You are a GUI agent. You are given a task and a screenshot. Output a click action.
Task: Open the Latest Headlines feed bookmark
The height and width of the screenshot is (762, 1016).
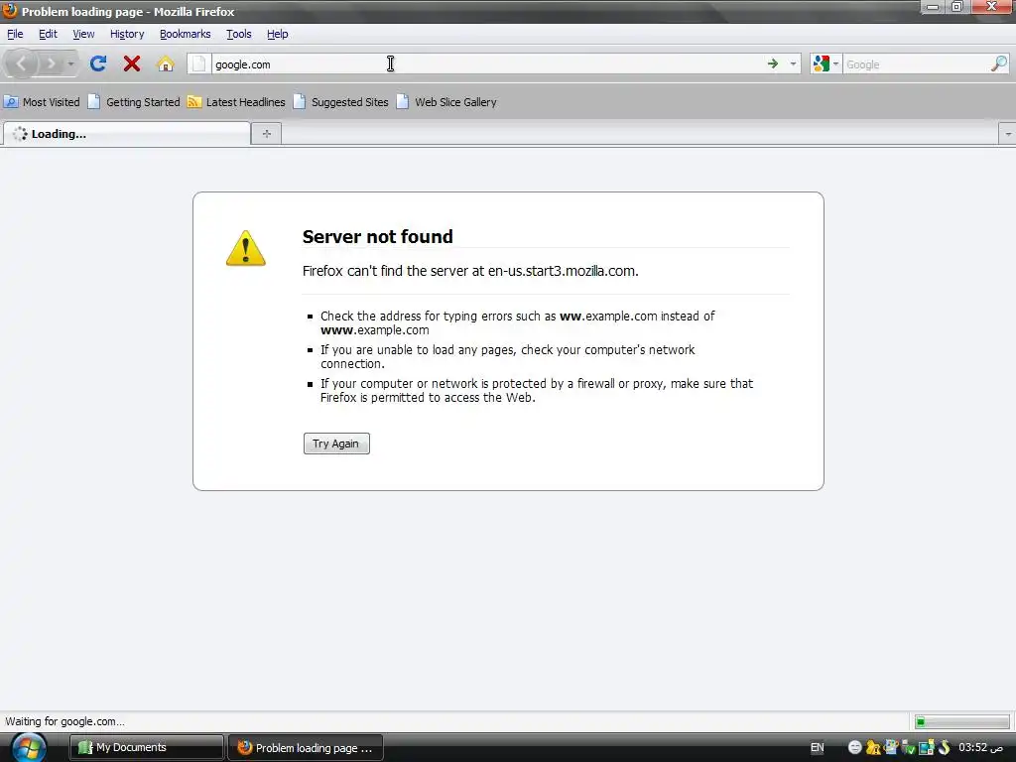(236, 102)
